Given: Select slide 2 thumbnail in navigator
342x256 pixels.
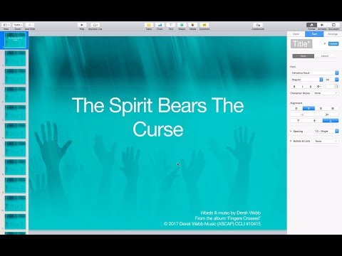Looking at the screenshot, I should click(15, 58).
